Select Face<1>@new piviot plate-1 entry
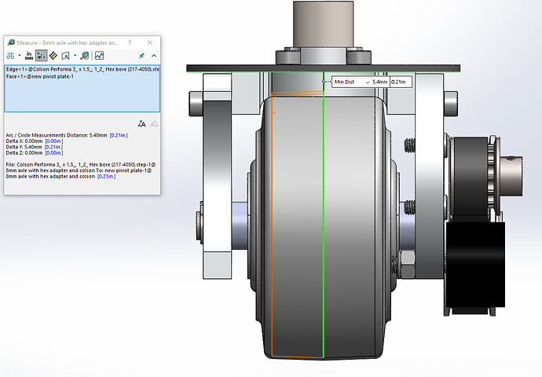The image size is (542, 377). [x=38, y=76]
